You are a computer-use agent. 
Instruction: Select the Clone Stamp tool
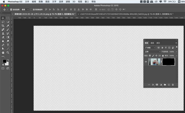pos(3,33)
